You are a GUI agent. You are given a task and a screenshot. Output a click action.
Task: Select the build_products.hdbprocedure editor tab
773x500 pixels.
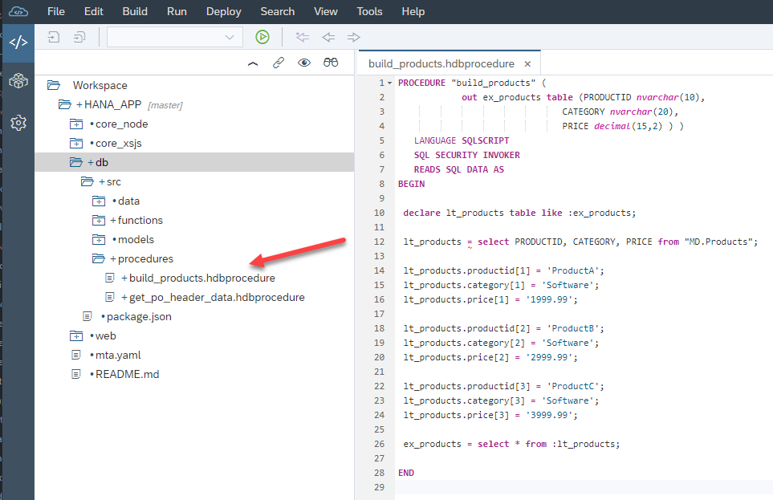point(441,64)
